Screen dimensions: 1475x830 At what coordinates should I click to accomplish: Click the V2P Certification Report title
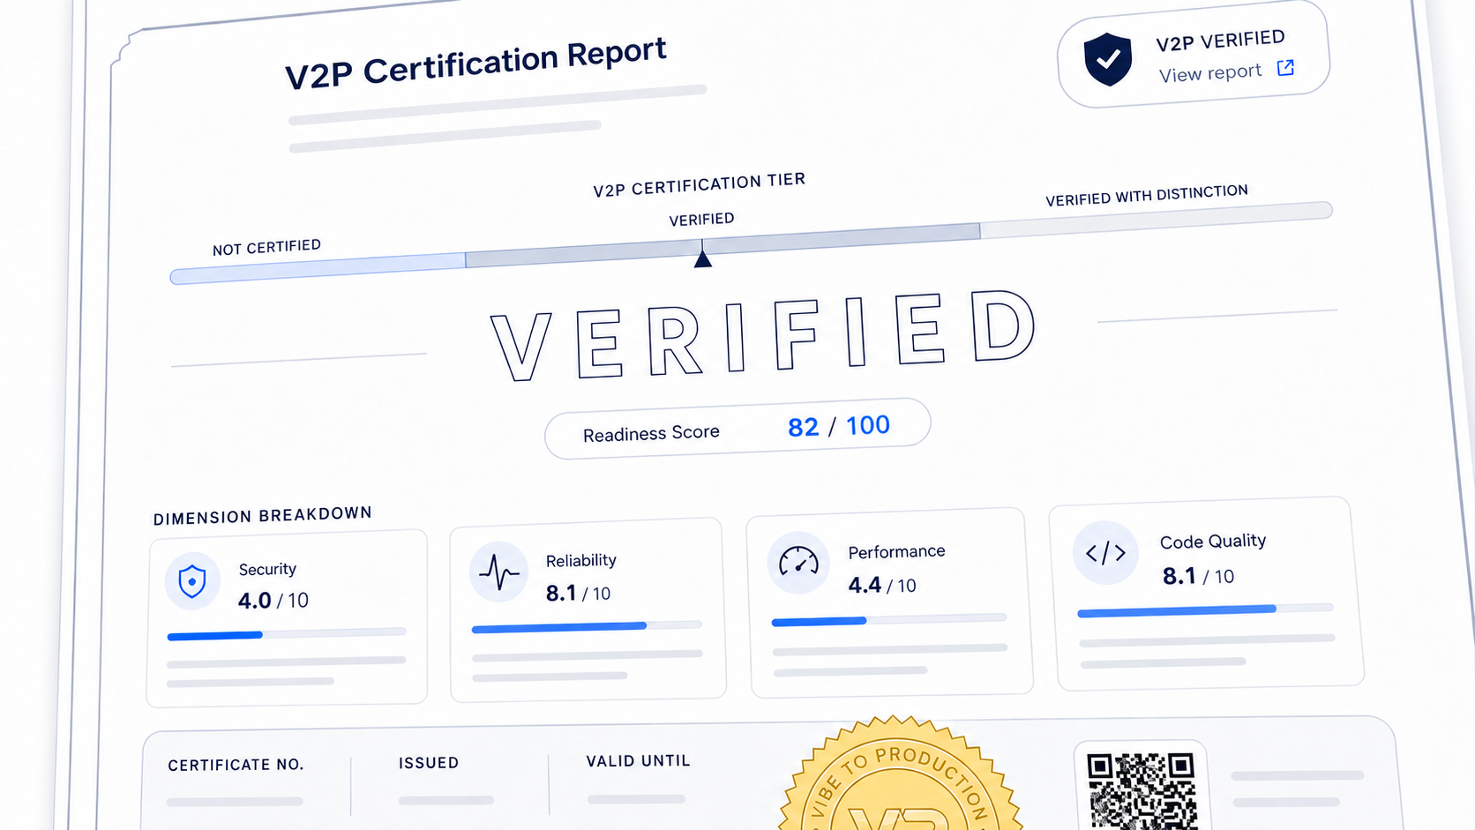[475, 64]
